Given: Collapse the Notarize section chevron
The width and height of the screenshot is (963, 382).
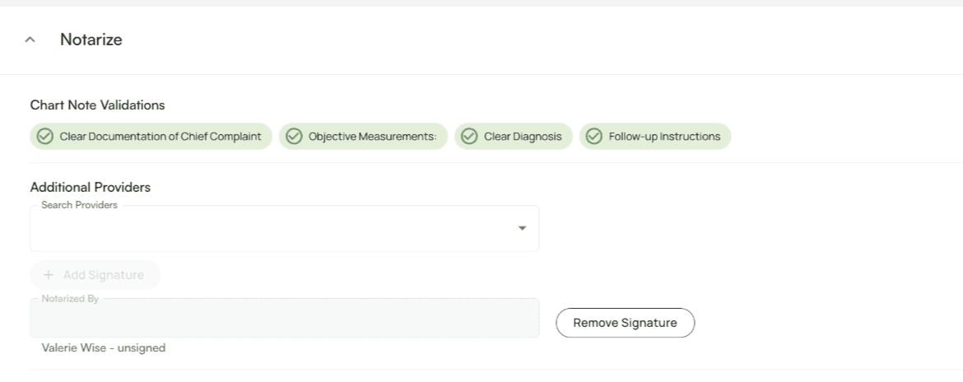Looking at the screenshot, I should pos(30,40).
